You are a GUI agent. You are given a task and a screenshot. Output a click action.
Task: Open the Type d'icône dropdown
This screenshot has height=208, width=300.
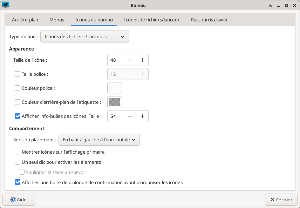click(x=84, y=36)
